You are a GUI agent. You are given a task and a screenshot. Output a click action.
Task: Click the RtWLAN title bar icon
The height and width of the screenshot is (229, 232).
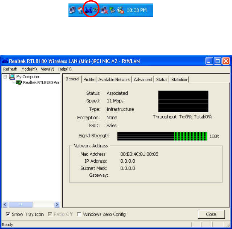point(5,61)
